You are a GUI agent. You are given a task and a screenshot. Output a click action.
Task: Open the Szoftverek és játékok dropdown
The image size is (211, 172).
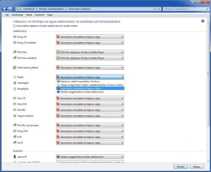coord(90,68)
